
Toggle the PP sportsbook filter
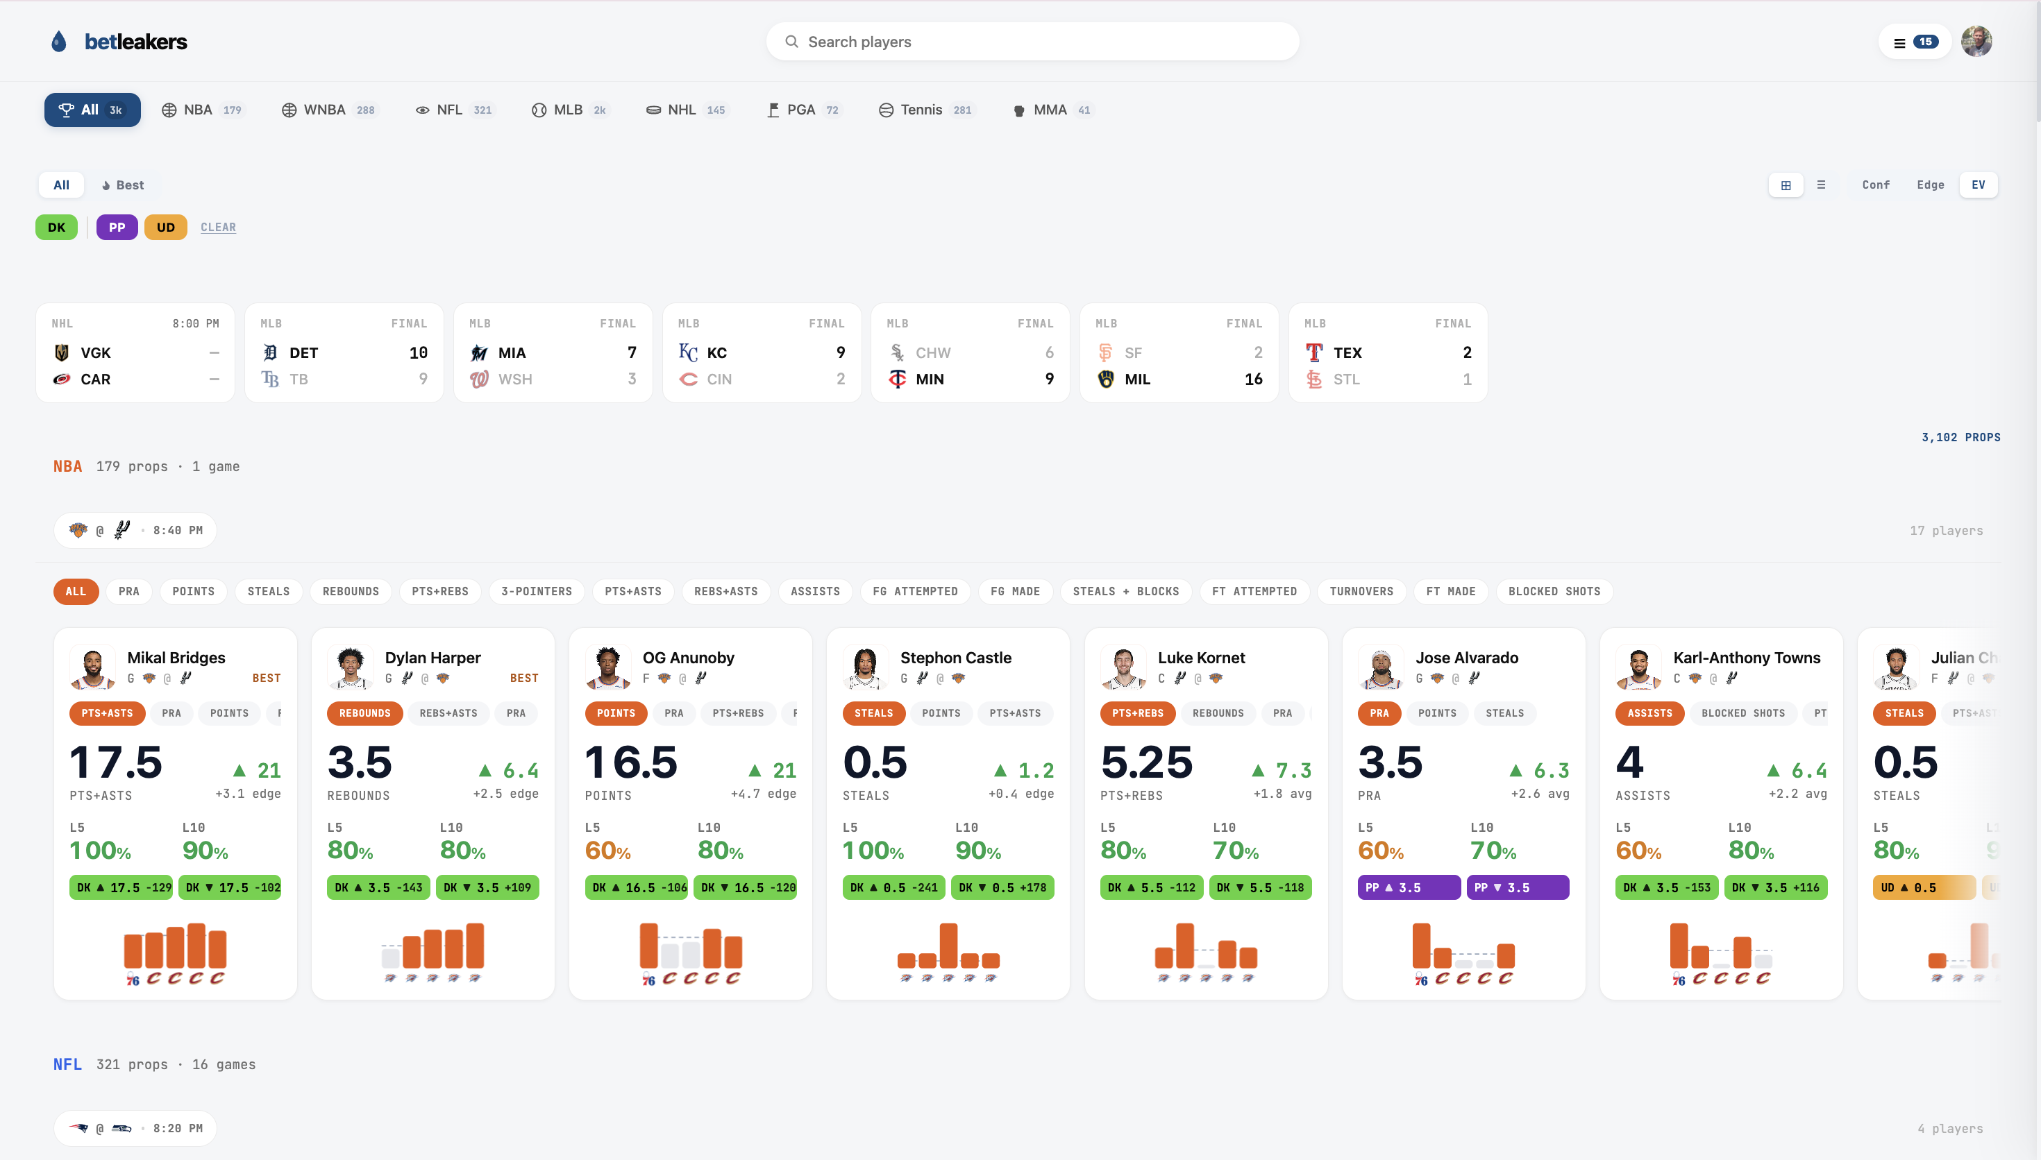click(x=117, y=227)
